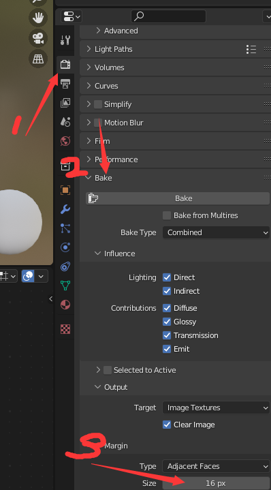Image resolution: width=271 pixels, height=490 pixels.
Task: Open the Texture properties tab
Action: 65,329
